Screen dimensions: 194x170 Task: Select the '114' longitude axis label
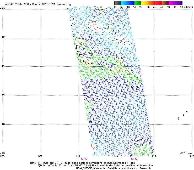116,156
